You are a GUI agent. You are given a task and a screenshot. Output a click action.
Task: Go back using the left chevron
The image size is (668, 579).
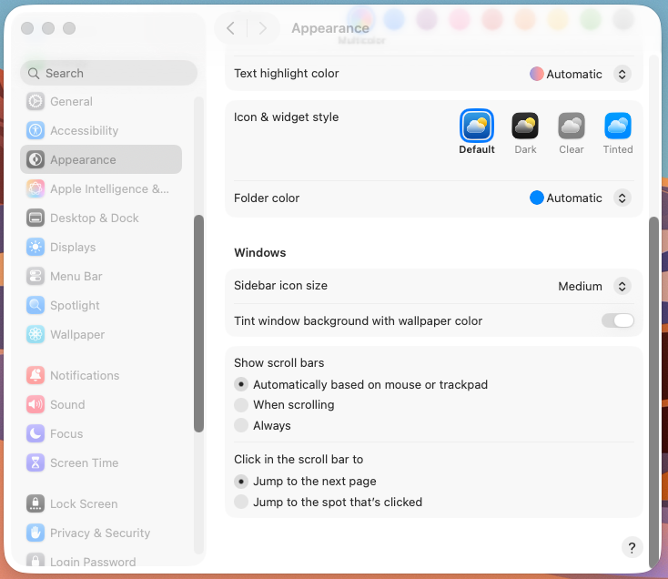click(x=230, y=28)
